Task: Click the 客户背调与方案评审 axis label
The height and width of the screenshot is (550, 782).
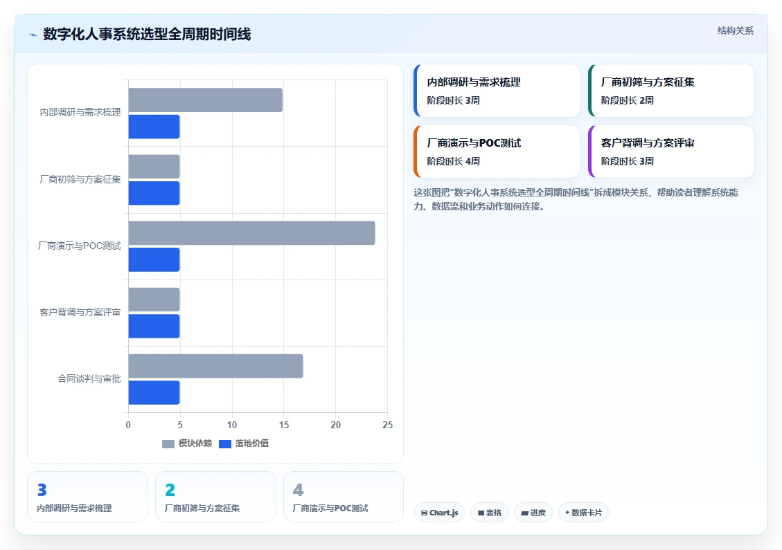Action: (80, 313)
